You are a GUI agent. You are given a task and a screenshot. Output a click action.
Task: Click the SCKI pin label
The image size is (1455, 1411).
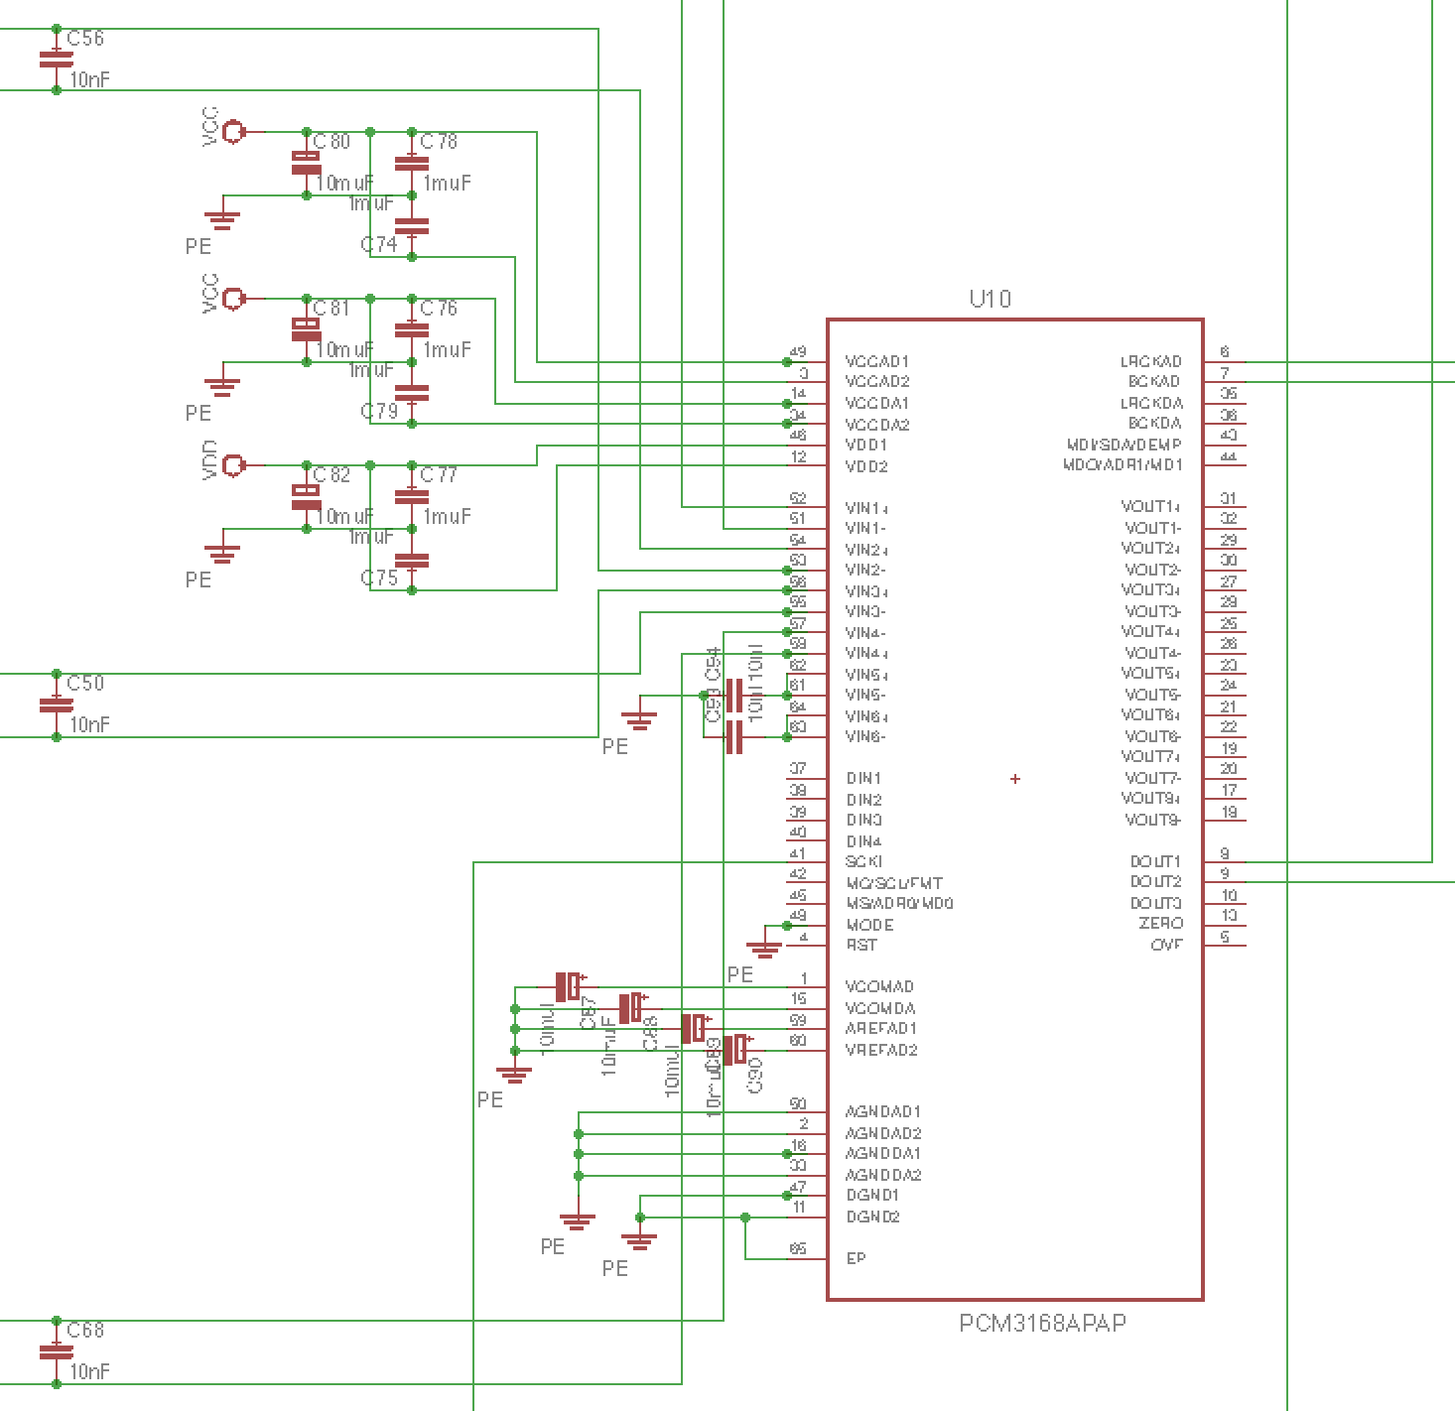863,861
